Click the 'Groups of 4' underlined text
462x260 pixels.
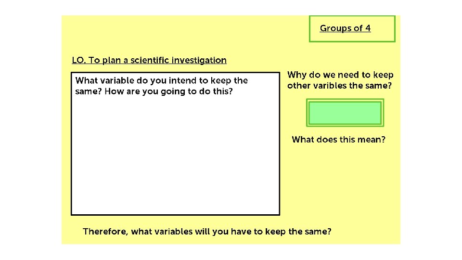pyautogui.click(x=345, y=28)
